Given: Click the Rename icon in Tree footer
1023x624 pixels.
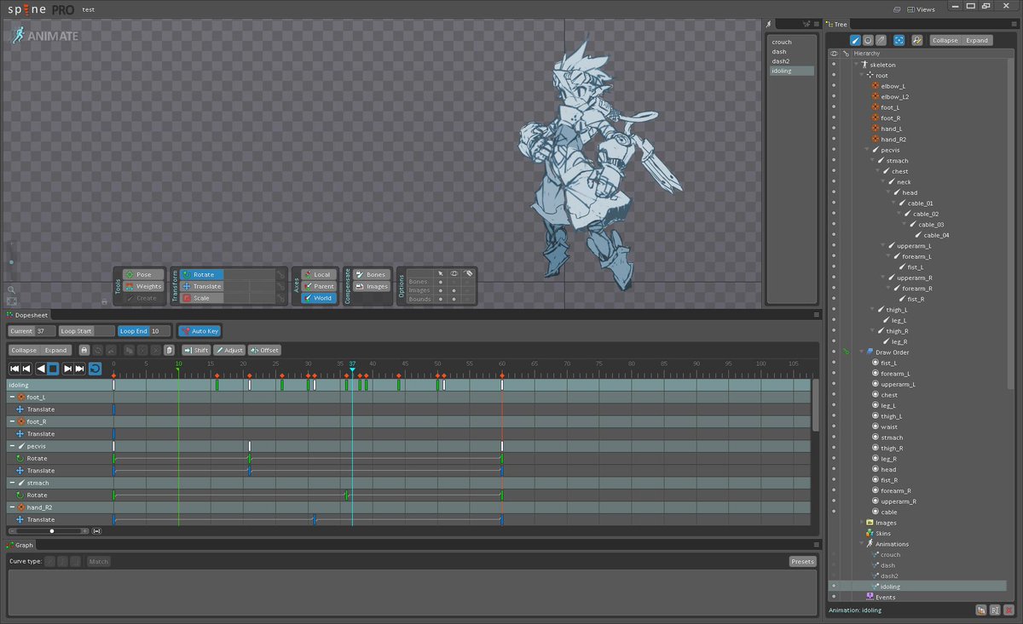Looking at the screenshot, I should click(x=995, y=610).
